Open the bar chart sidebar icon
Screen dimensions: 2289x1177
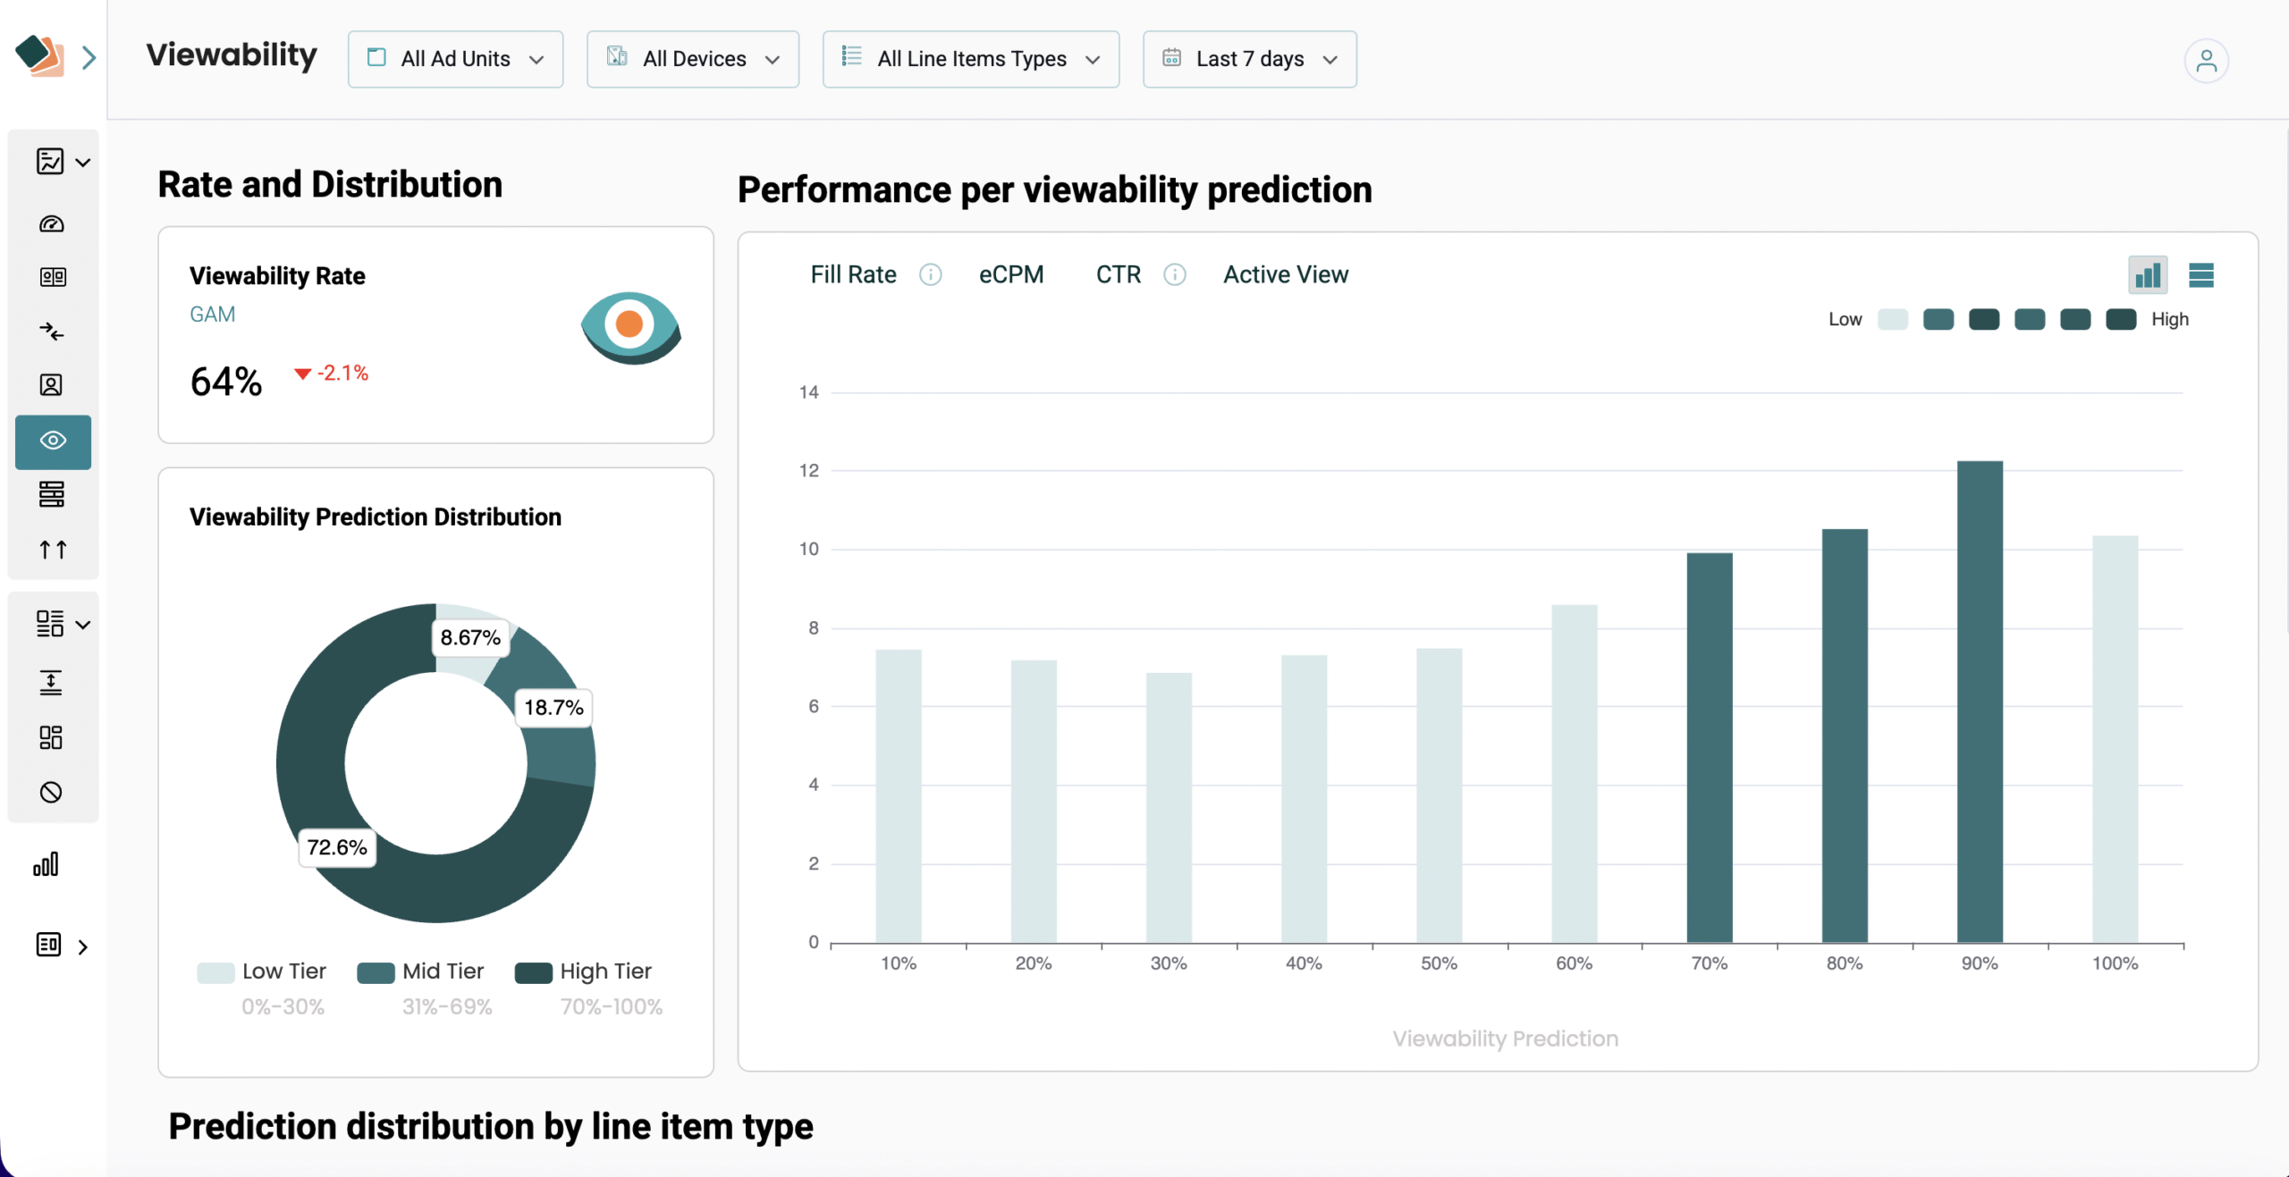pyautogui.click(x=46, y=864)
